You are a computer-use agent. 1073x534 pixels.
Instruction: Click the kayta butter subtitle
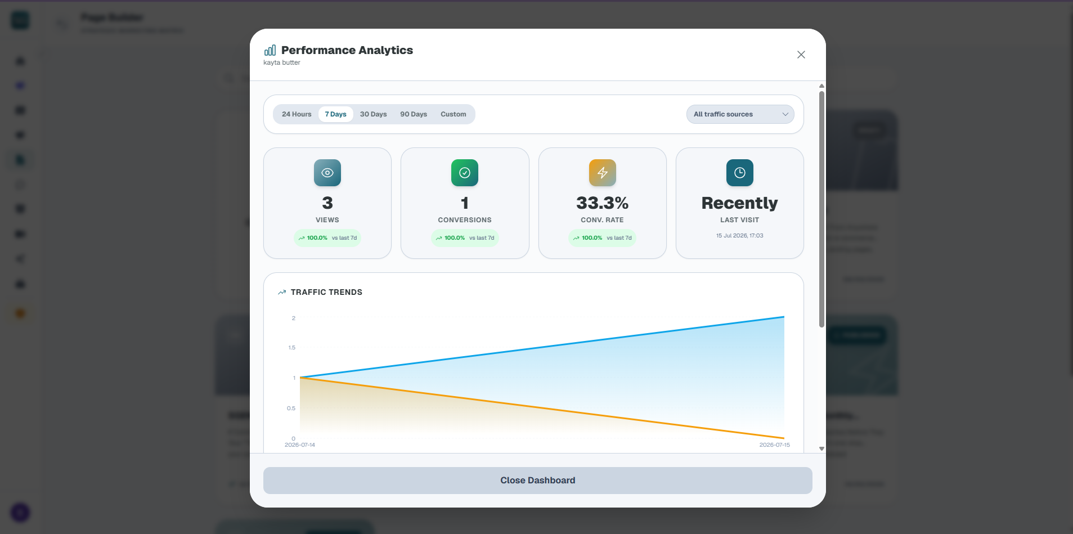pyautogui.click(x=282, y=62)
